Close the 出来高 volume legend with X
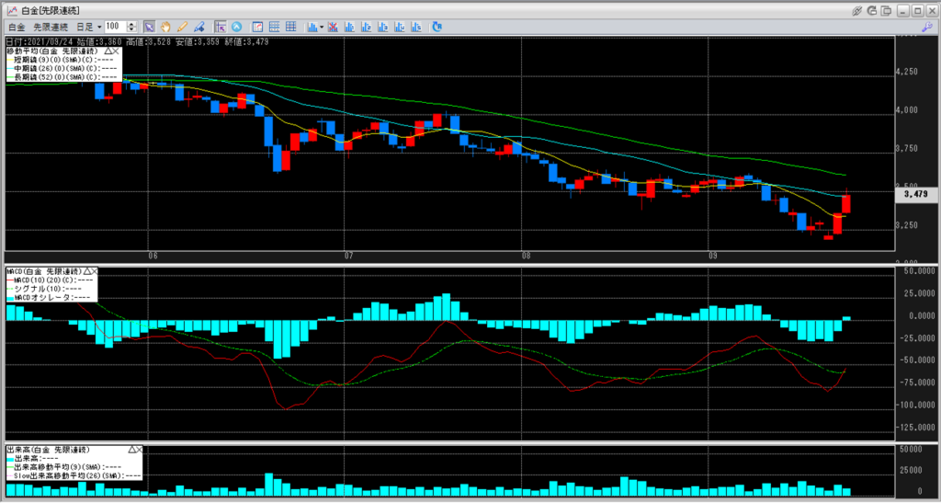Viewport: 941px width, 503px height. 140,451
